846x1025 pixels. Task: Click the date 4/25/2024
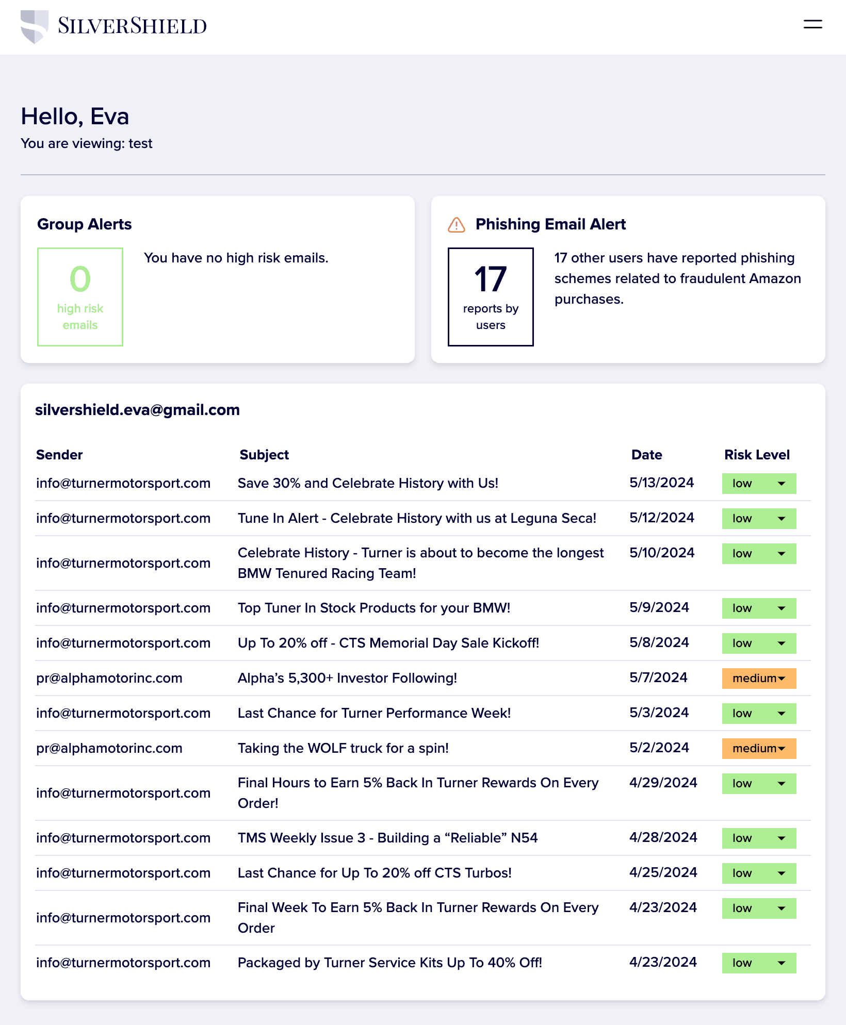tap(663, 872)
